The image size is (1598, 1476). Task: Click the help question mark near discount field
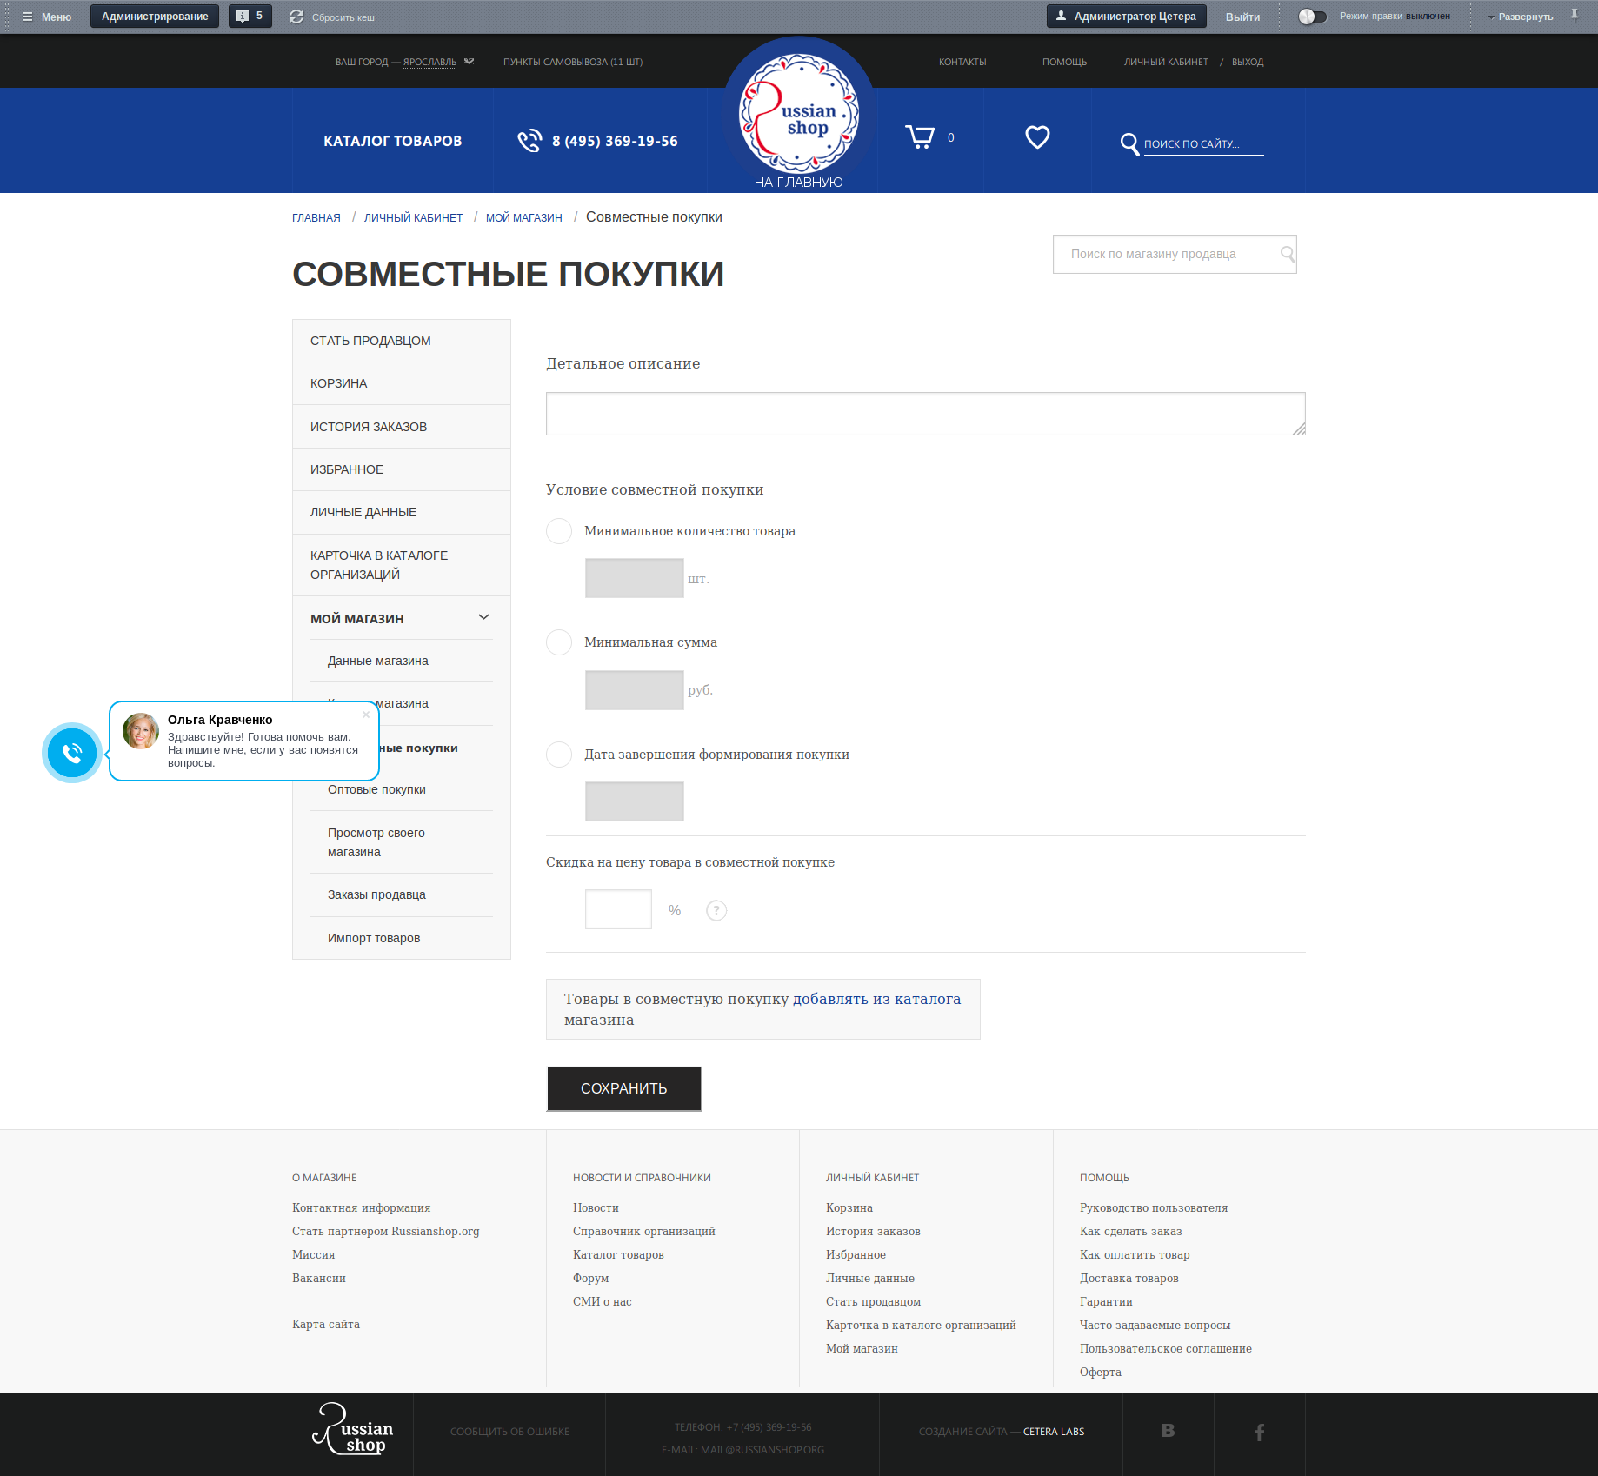[x=716, y=910]
